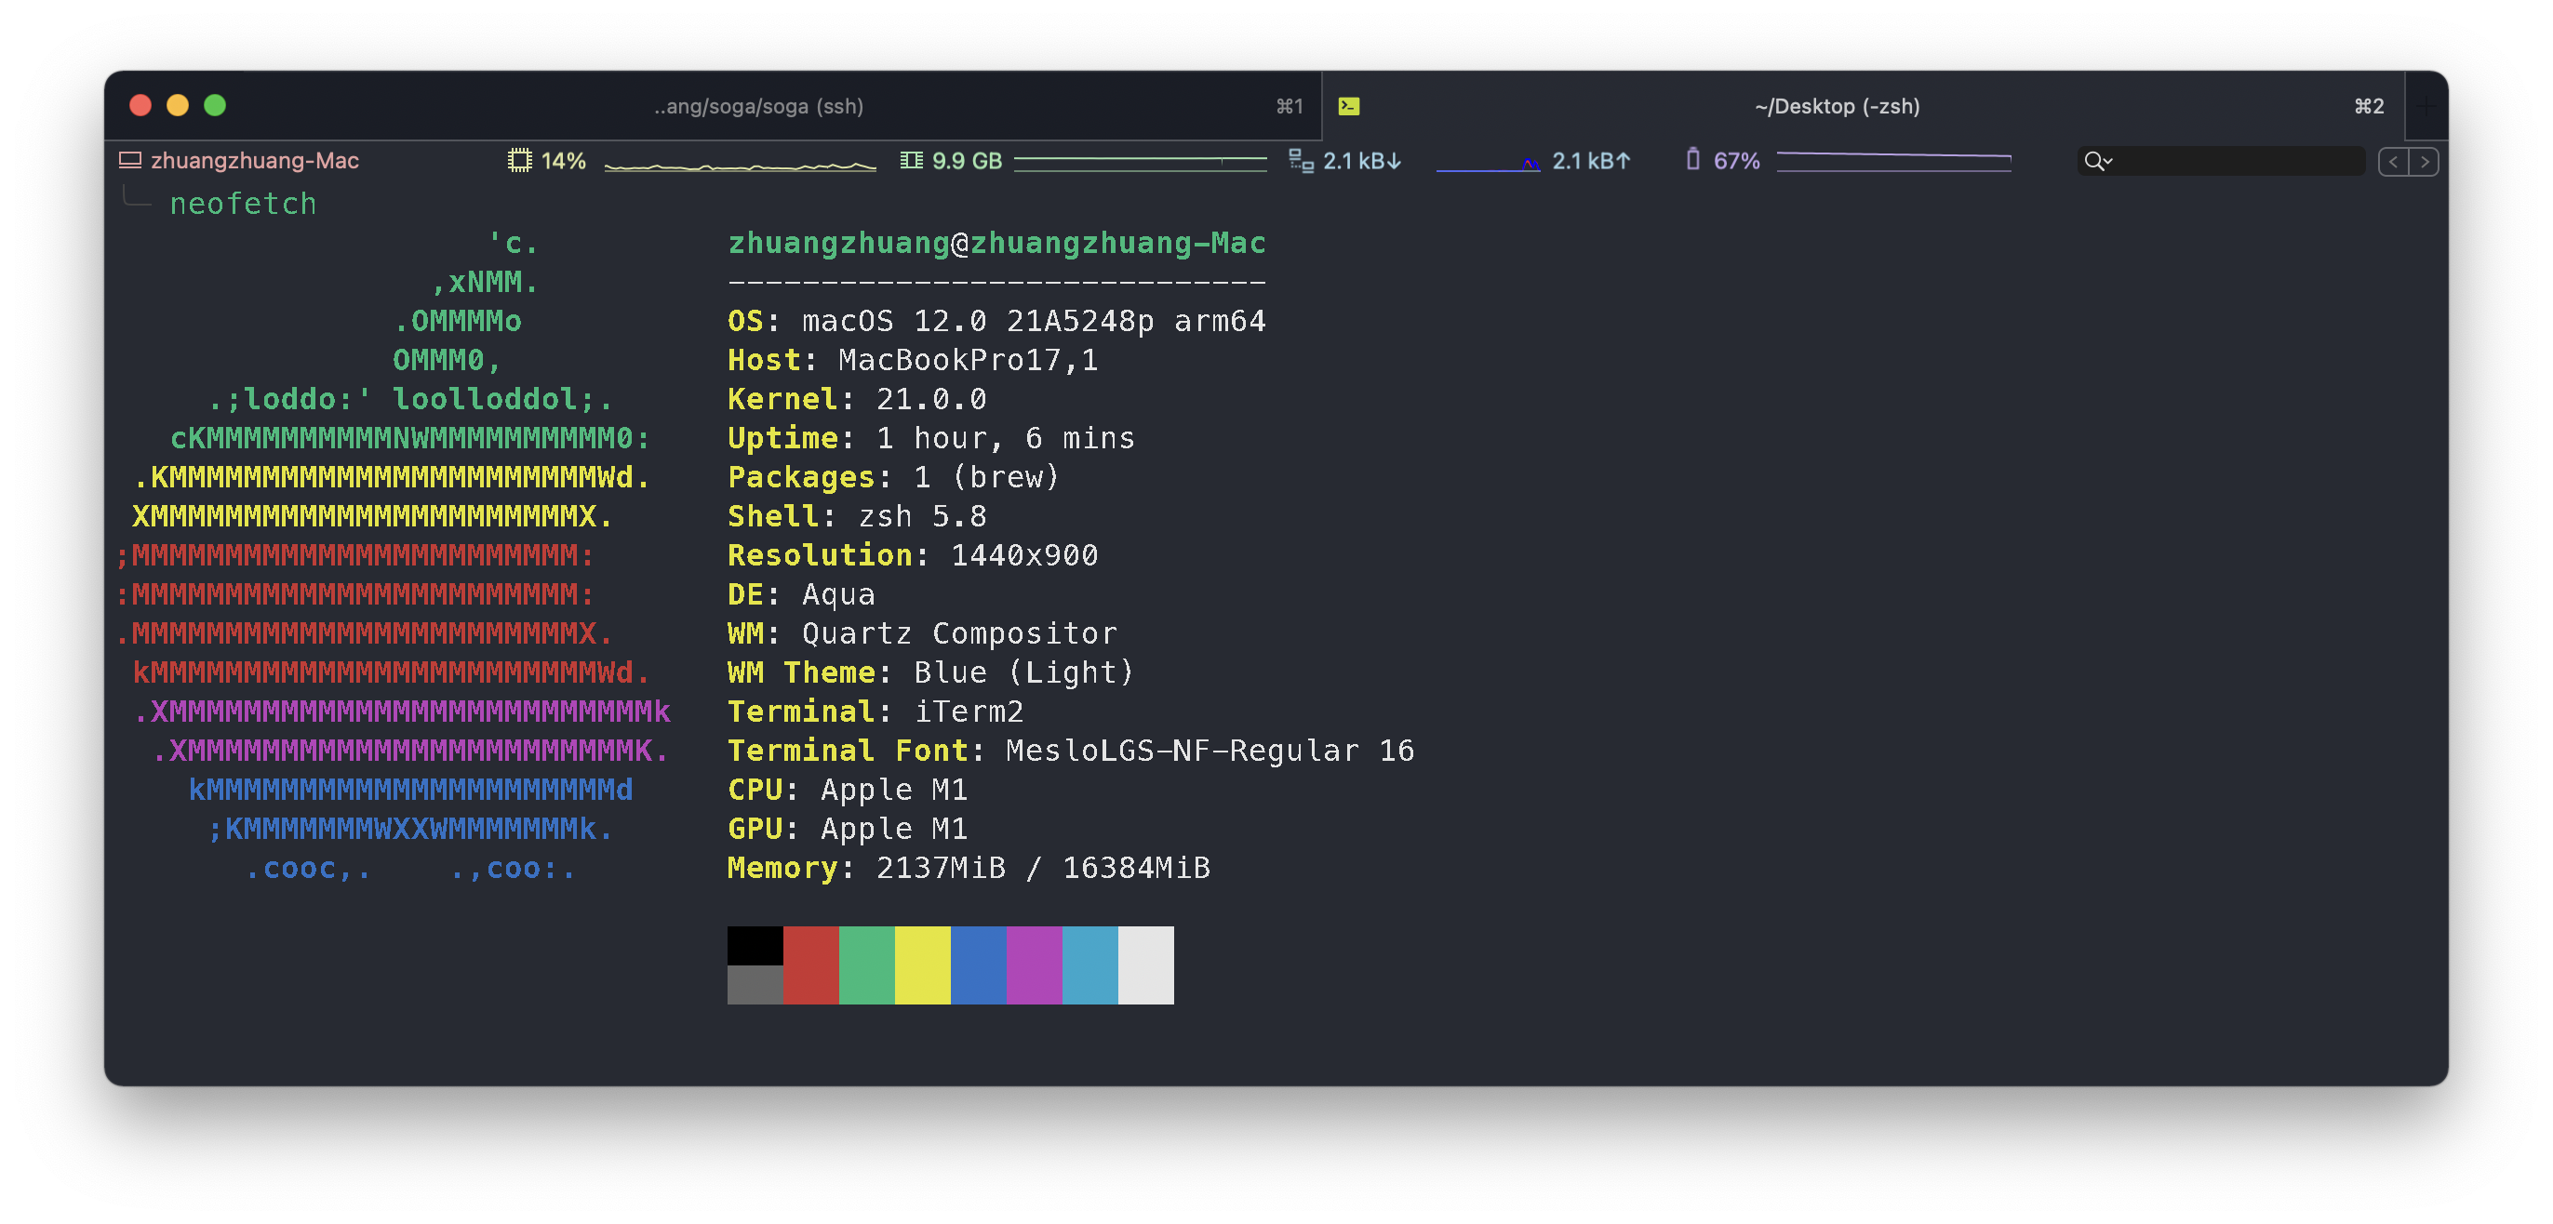Viewport: 2553px width, 1224px height.
Task: Click the OS: macOS 12.0 line
Action: 996,321
